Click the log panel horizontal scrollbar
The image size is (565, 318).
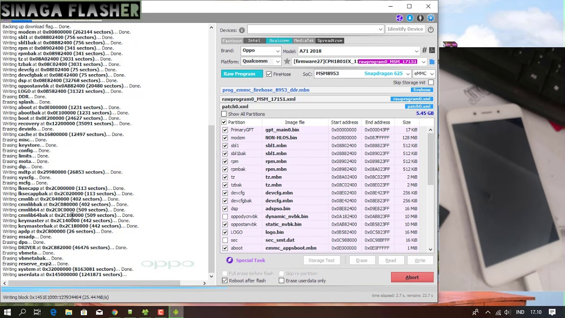coord(105,283)
